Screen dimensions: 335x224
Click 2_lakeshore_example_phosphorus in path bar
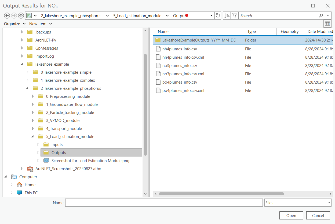point(71,16)
